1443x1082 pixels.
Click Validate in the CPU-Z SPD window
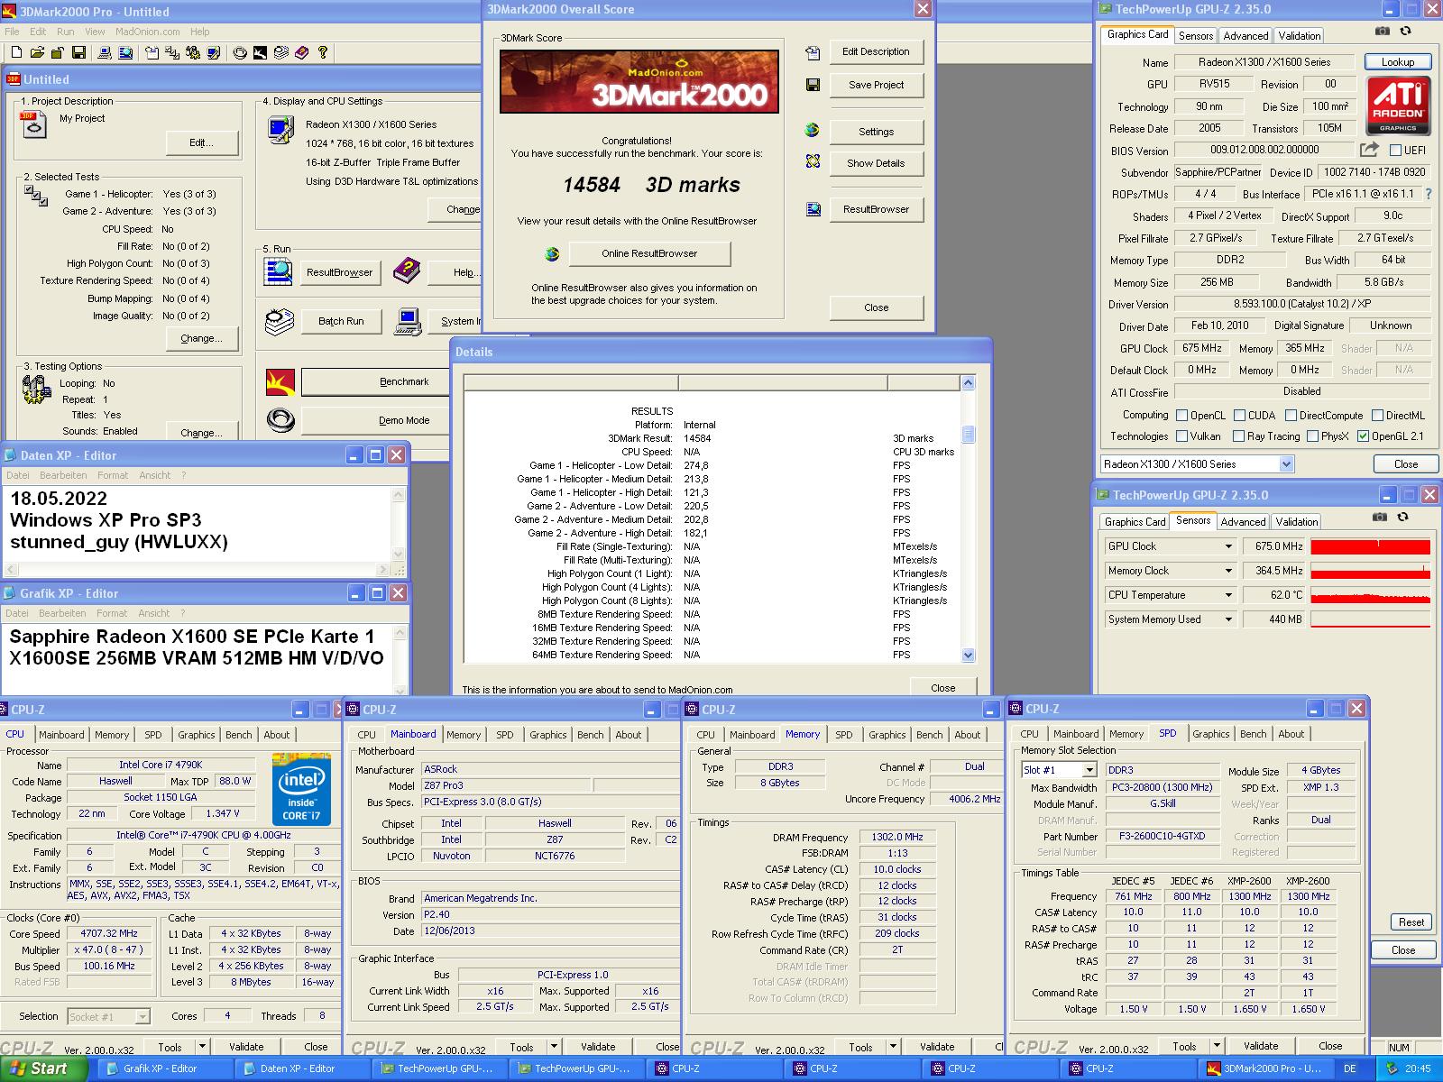[1261, 1046]
